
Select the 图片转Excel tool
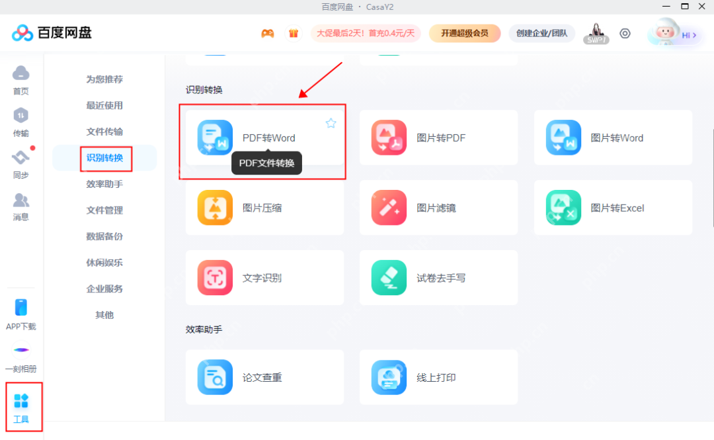(613, 207)
